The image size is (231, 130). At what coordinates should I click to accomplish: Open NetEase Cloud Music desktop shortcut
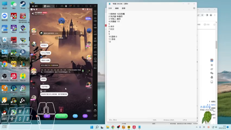[x=14, y=77]
